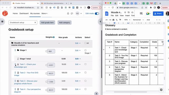This screenshot has width=169, height=95.
Task: Open the help button at page bottom
Action: pyautogui.click(x=96, y=94)
